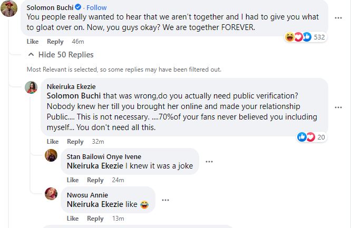Viewport: 351px width, 228px height.
Task: Click the Solomon Buchi mention in Nkeiruka's reply
Action: click(x=71, y=96)
